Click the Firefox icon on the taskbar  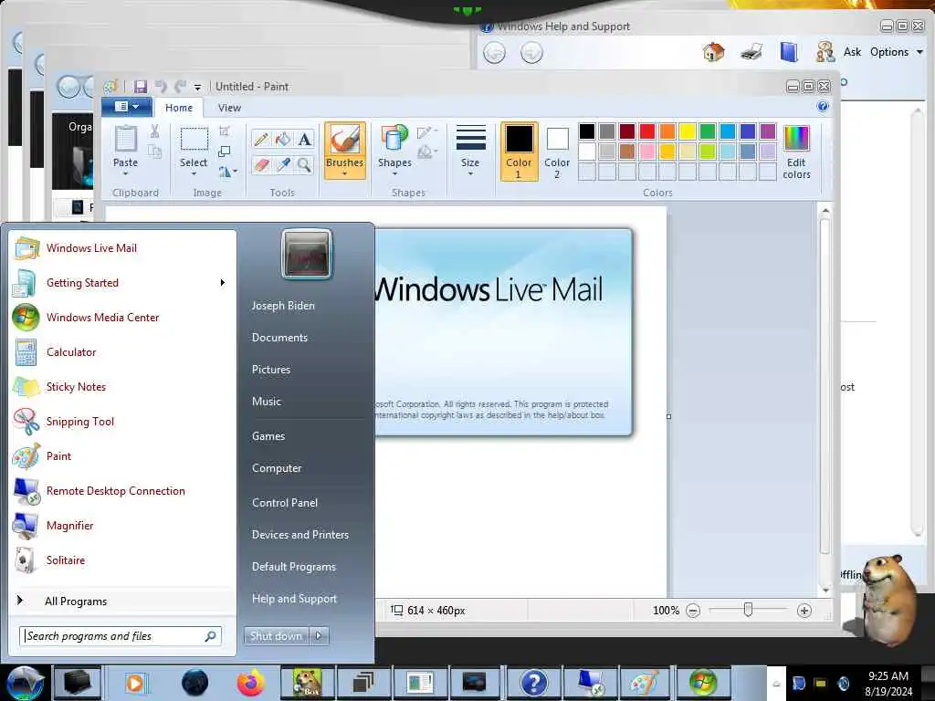tap(251, 683)
